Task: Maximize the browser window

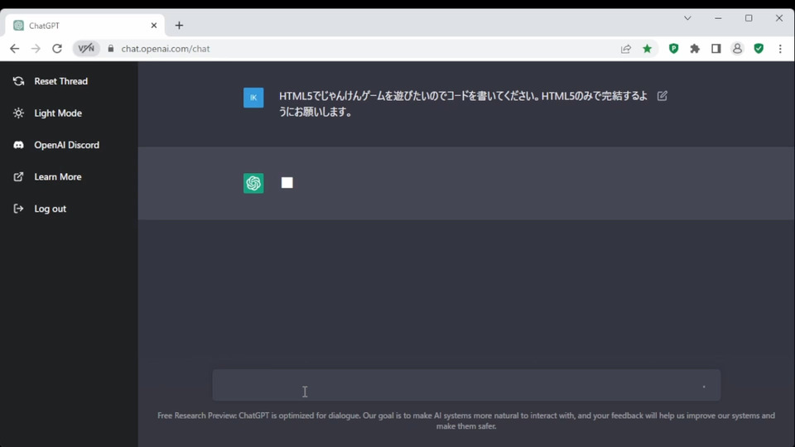Action: 749,18
